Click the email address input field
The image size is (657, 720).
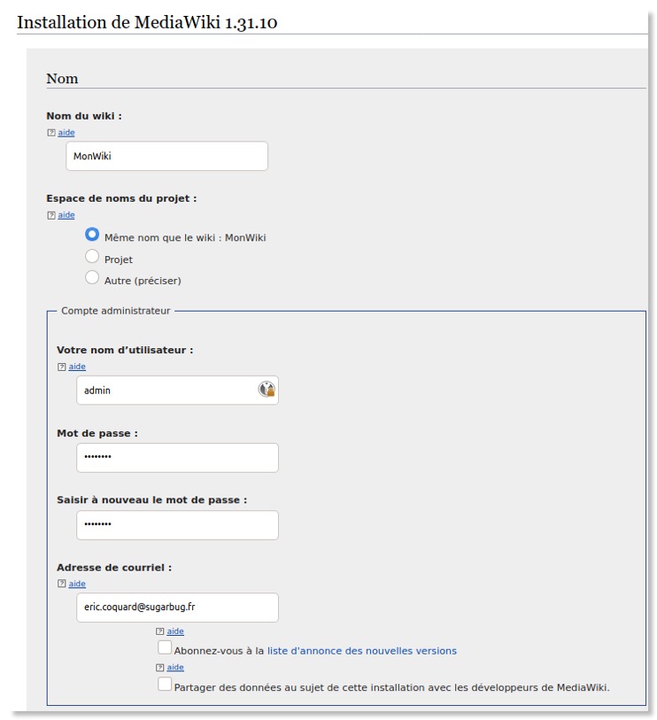click(x=177, y=608)
